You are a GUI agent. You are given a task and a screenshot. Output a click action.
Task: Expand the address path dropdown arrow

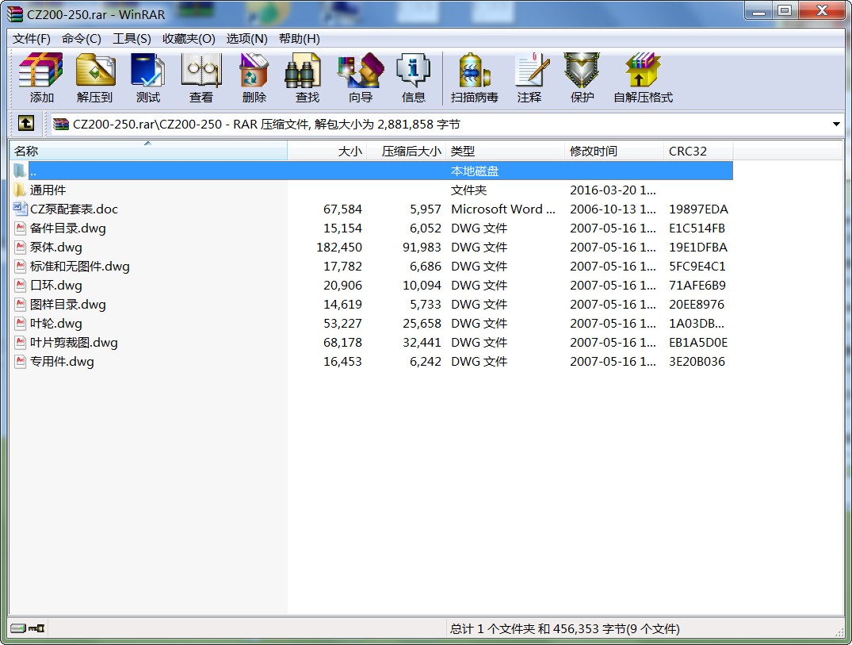836,125
